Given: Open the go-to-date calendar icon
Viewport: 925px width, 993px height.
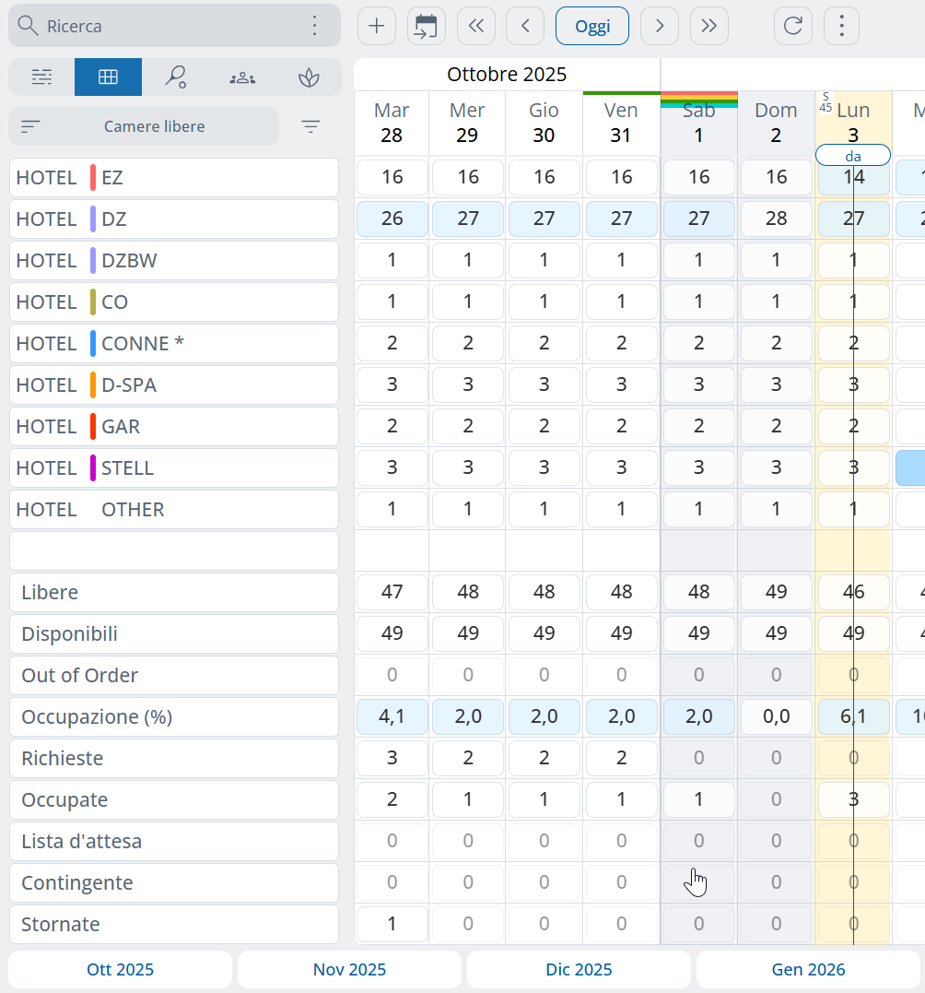Looking at the screenshot, I should [426, 26].
